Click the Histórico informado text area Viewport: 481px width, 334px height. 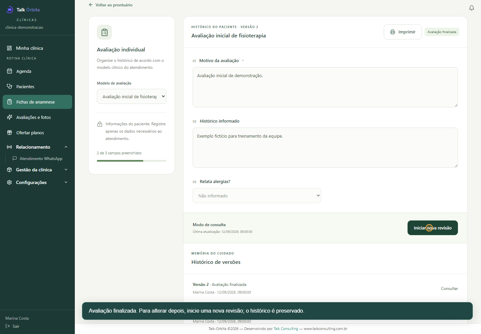coord(325,148)
